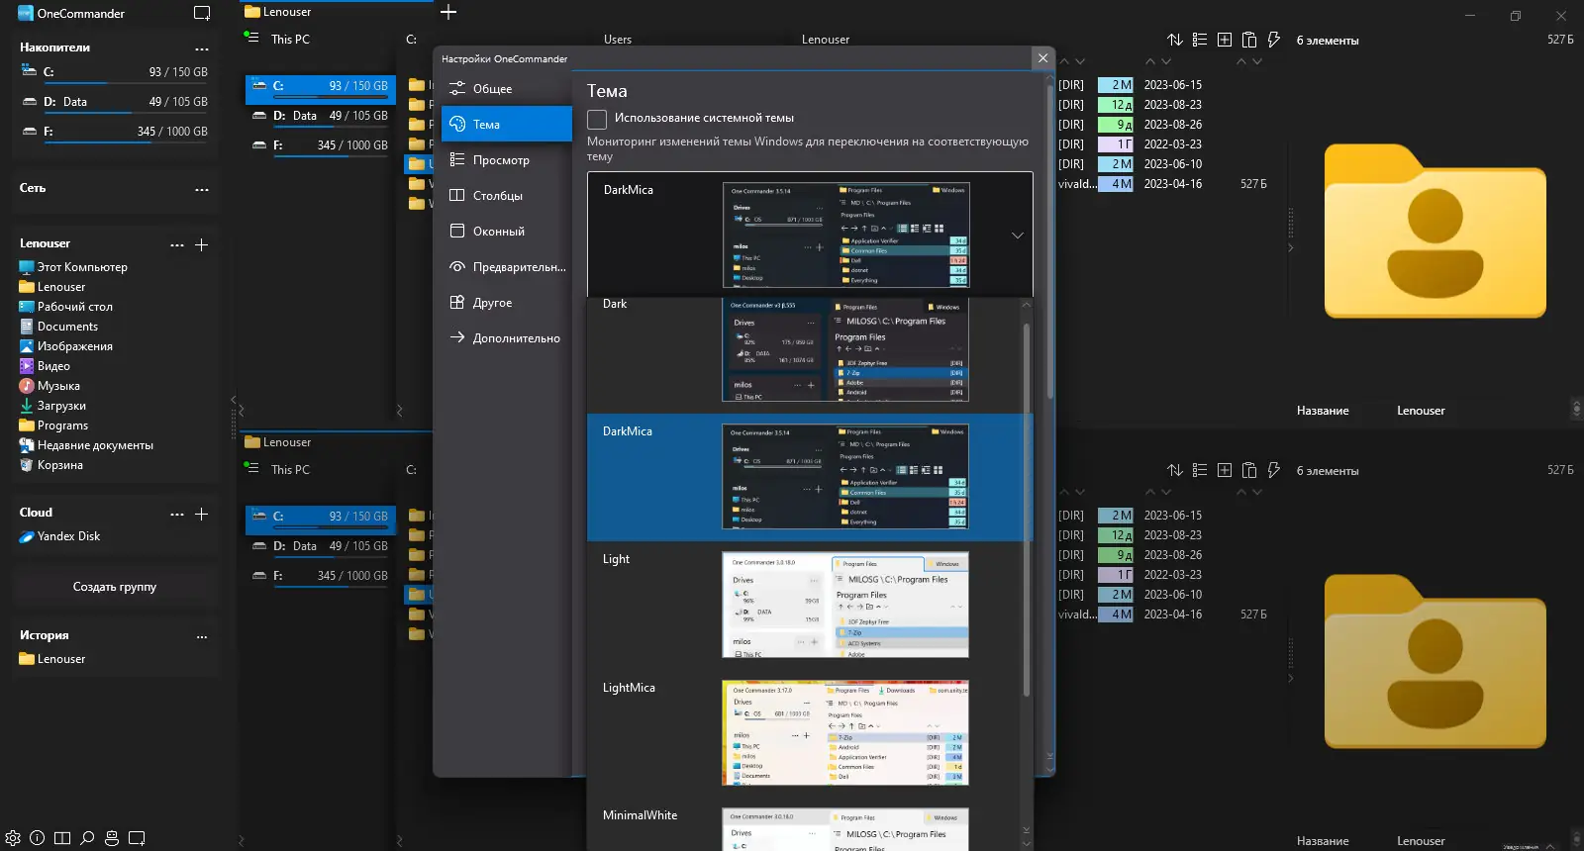Image resolution: width=1584 pixels, height=851 pixels.
Task: Open view list icon in lower pane toolbar
Action: point(1200,470)
